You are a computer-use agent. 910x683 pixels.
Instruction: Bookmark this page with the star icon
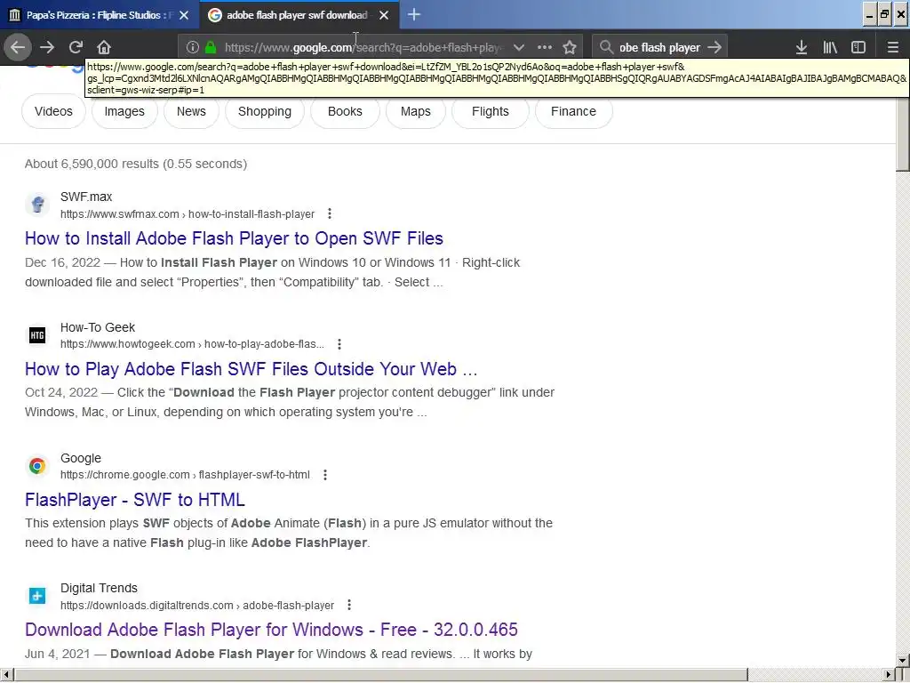coord(570,47)
